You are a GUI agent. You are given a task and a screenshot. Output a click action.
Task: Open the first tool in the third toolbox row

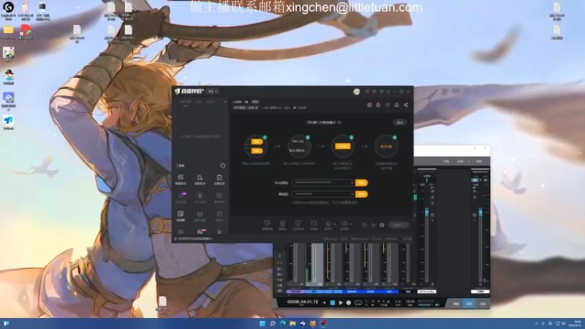[181, 214]
